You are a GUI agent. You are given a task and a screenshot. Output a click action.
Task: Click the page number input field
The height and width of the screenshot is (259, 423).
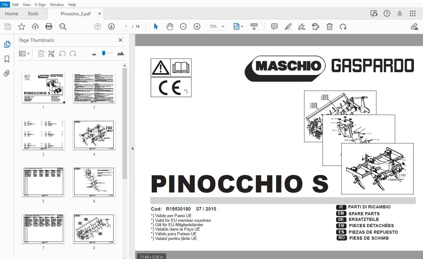[126, 27]
